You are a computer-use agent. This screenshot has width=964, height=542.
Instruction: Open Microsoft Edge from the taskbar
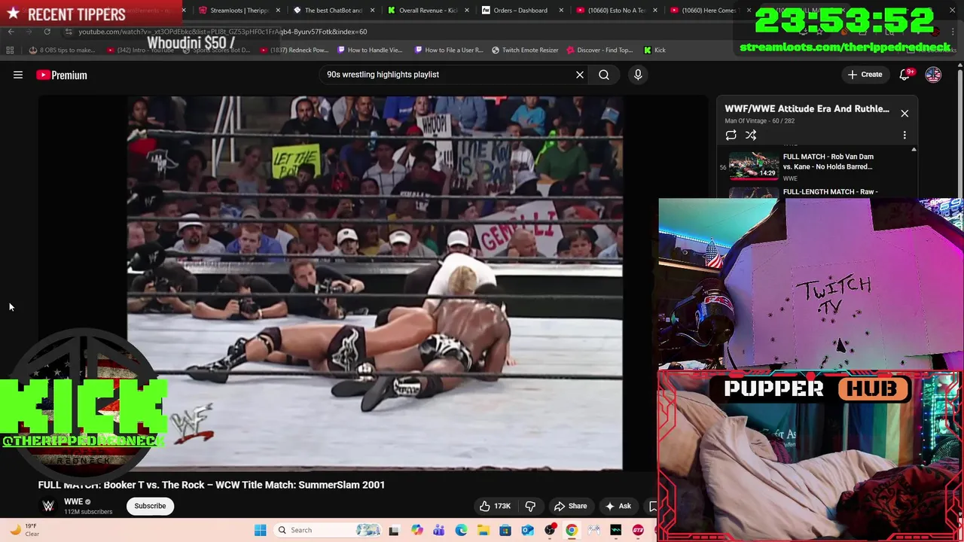(x=461, y=530)
